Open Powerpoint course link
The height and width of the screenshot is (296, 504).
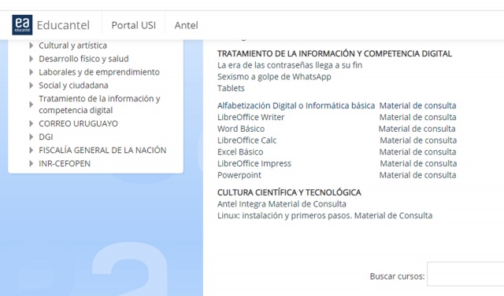pyautogui.click(x=239, y=175)
